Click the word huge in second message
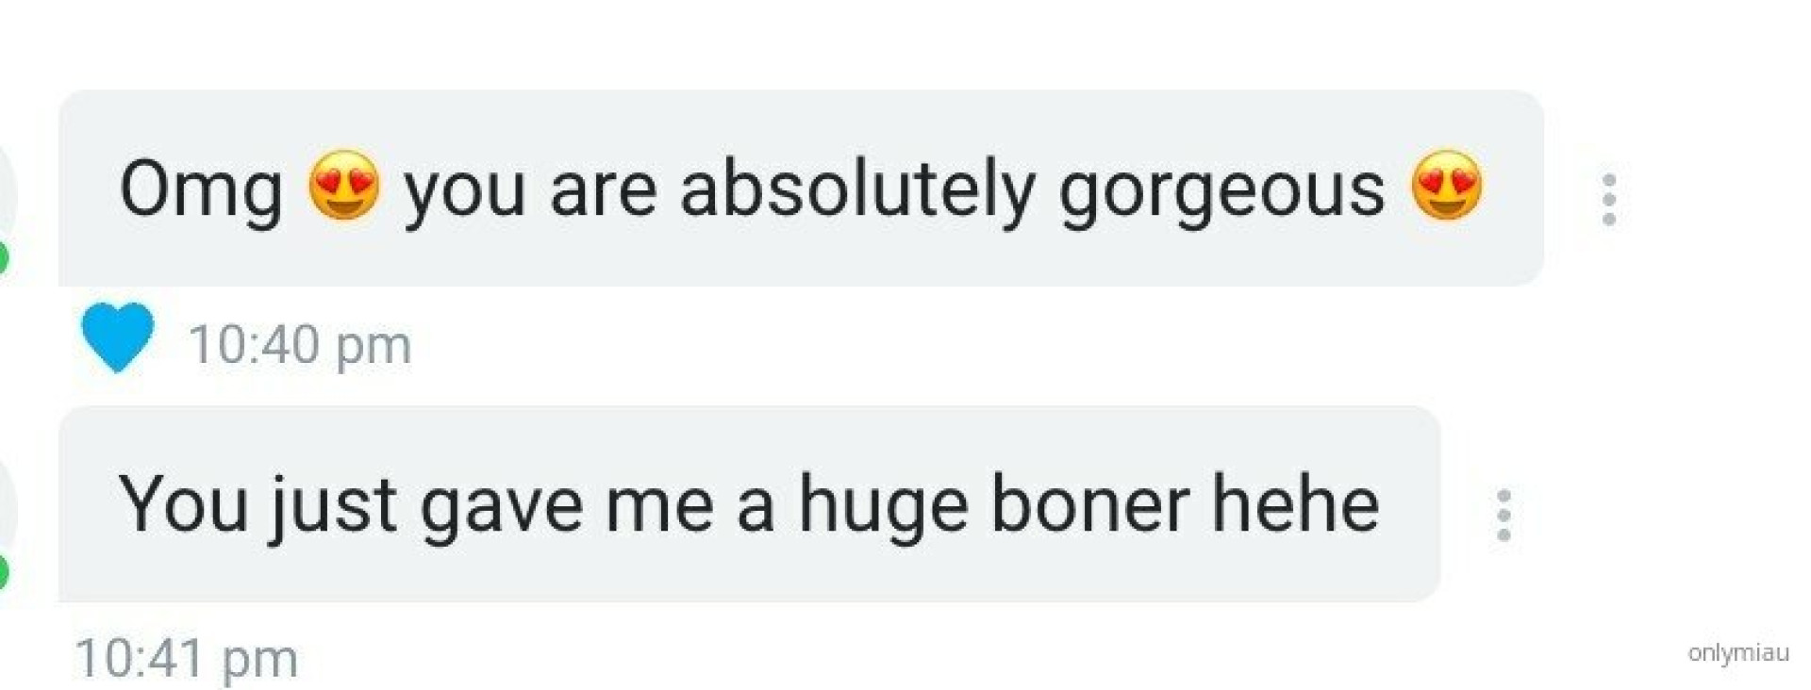The image size is (1811, 690). (x=884, y=509)
